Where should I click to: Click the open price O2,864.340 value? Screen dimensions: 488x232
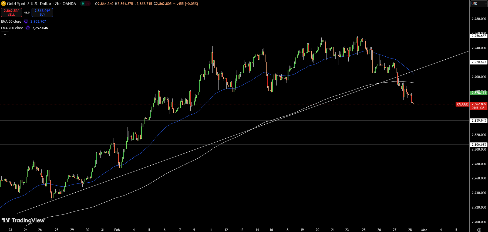tap(104, 4)
